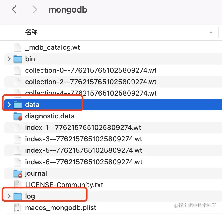
Task: Expand the bin folder disclosure arrow
Action: point(9,59)
